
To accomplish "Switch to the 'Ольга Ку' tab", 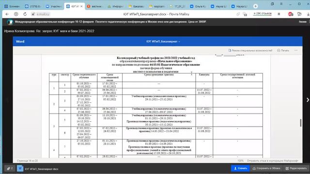I will tap(198, 6).
